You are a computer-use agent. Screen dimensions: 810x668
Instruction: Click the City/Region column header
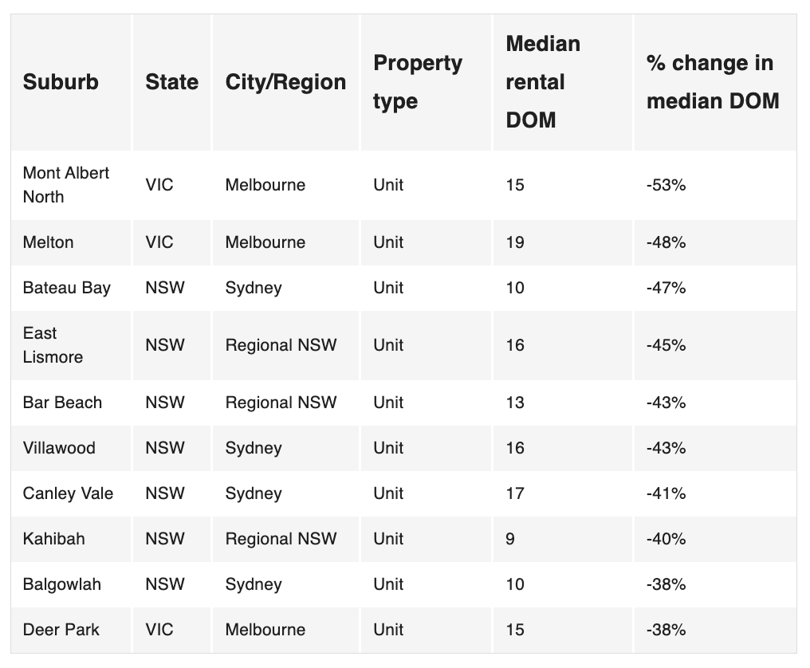(x=285, y=82)
